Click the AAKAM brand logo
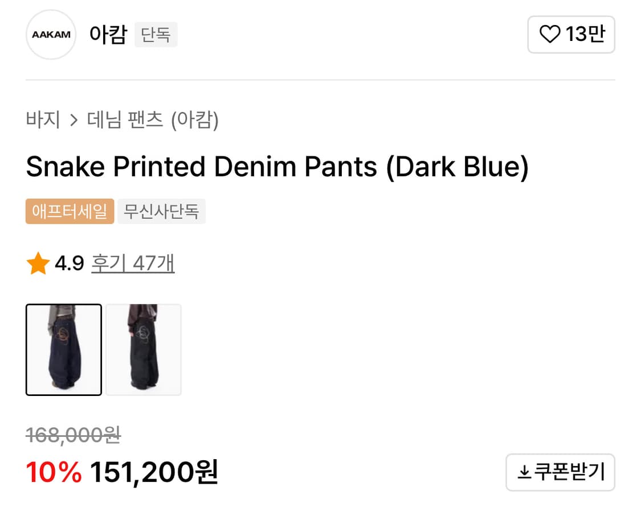 pyautogui.click(x=51, y=35)
